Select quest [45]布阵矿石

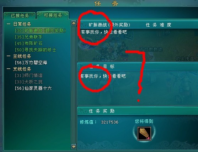[28, 43]
